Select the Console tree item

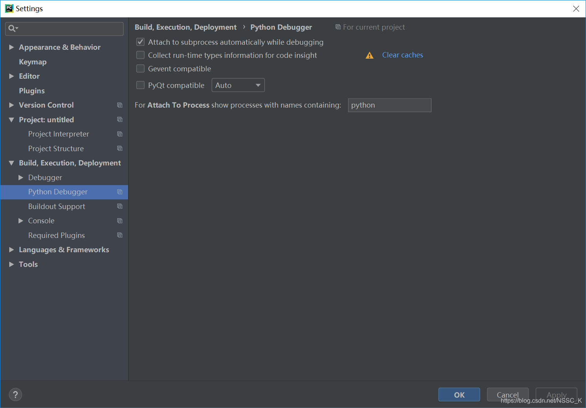(x=41, y=221)
